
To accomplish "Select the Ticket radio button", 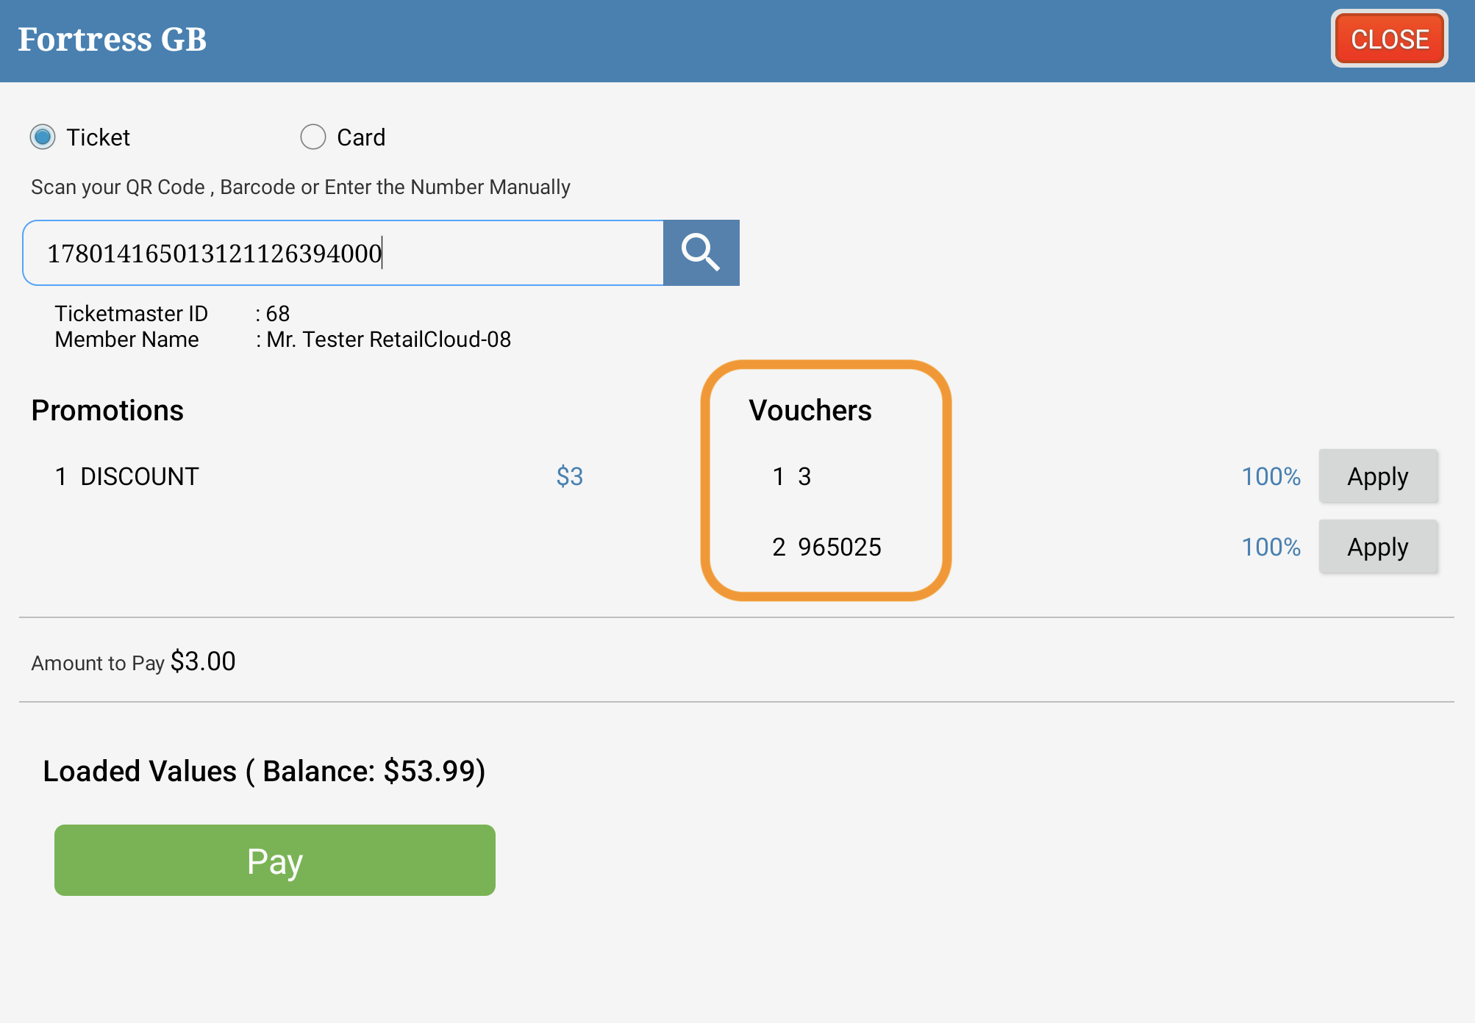I will 43,137.
